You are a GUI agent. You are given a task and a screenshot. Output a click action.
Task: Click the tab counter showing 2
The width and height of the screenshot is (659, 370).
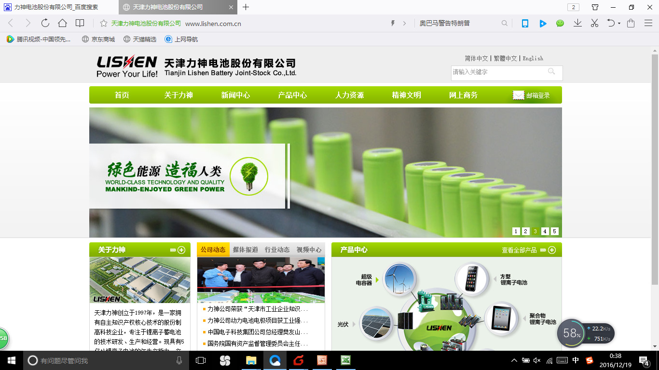(x=573, y=7)
